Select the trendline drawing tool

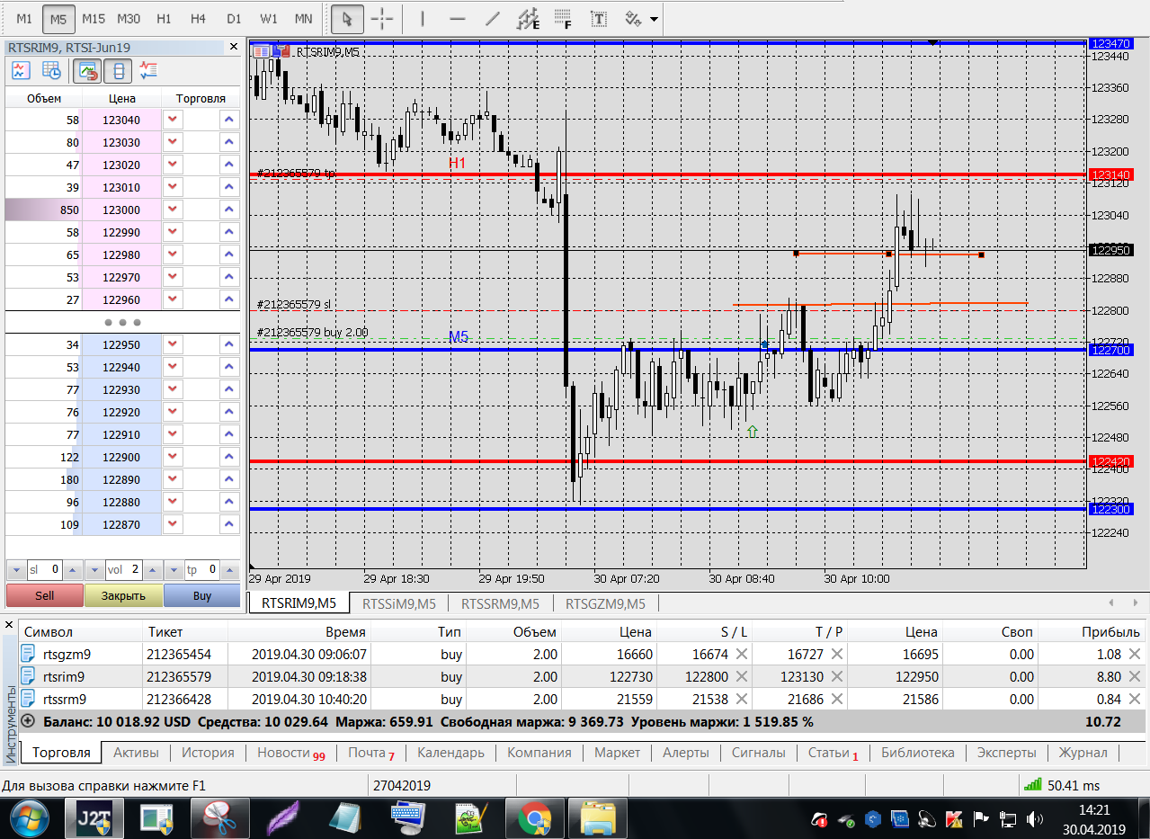(x=493, y=19)
